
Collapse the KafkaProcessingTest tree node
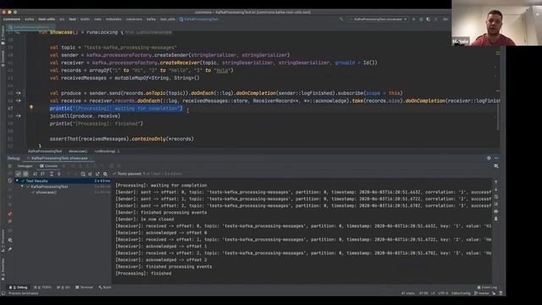click(x=23, y=186)
